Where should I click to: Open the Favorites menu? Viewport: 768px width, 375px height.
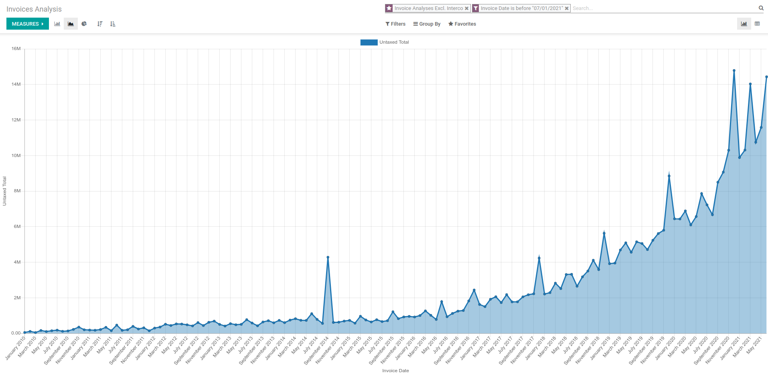point(462,24)
